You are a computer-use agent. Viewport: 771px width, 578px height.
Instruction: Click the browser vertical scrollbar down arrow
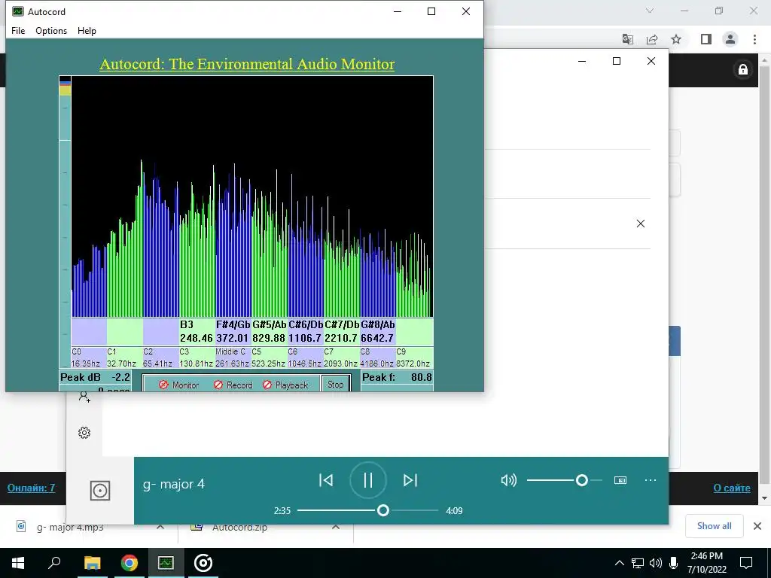[x=765, y=498]
